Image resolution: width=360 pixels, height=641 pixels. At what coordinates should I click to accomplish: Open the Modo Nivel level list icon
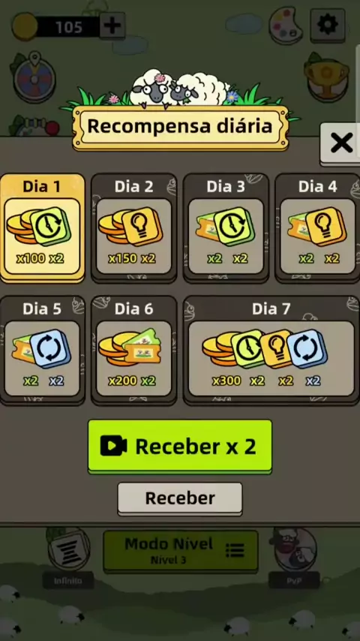click(x=235, y=550)
